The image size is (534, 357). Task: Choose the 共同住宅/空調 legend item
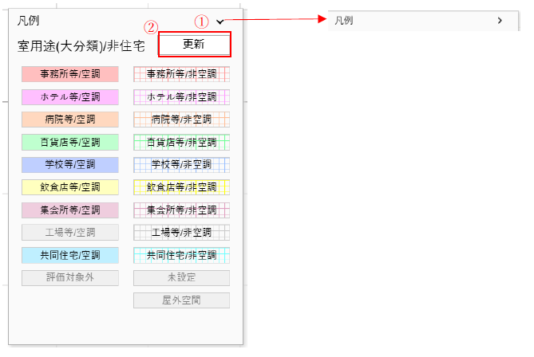pyautogui.click(x=70, y=256)
